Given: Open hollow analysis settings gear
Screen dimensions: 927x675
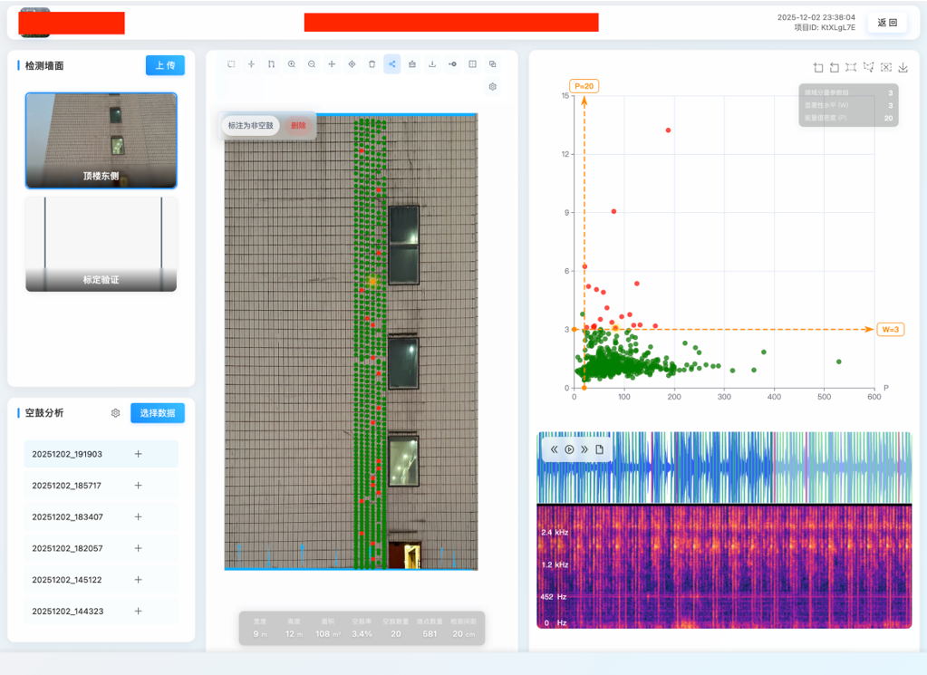Looking at the screenshot, I should pyautogui.click(x=115, y=413).
